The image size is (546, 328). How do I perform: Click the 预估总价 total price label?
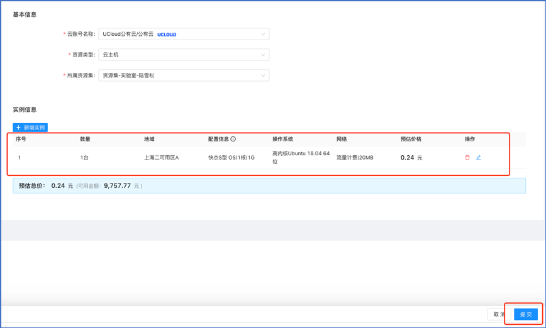pyautogui.click(x=31, y=186)
